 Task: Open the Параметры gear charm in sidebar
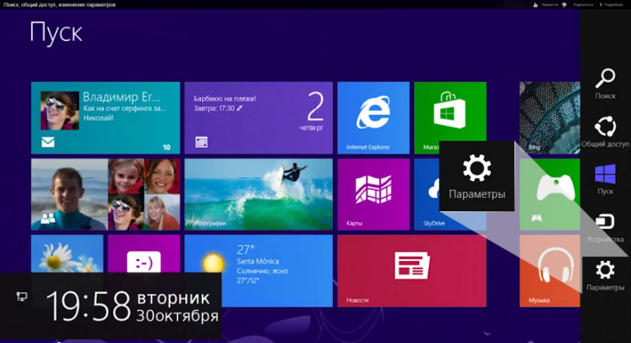pos(605,275)
